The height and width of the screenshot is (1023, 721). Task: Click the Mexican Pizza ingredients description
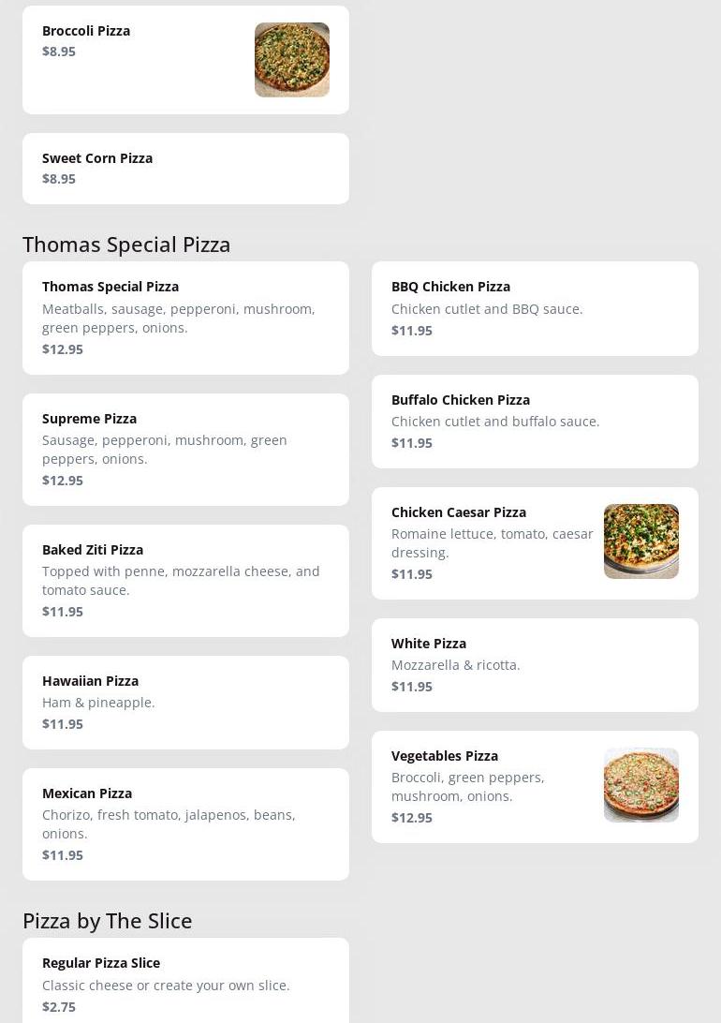pos(169,824)
